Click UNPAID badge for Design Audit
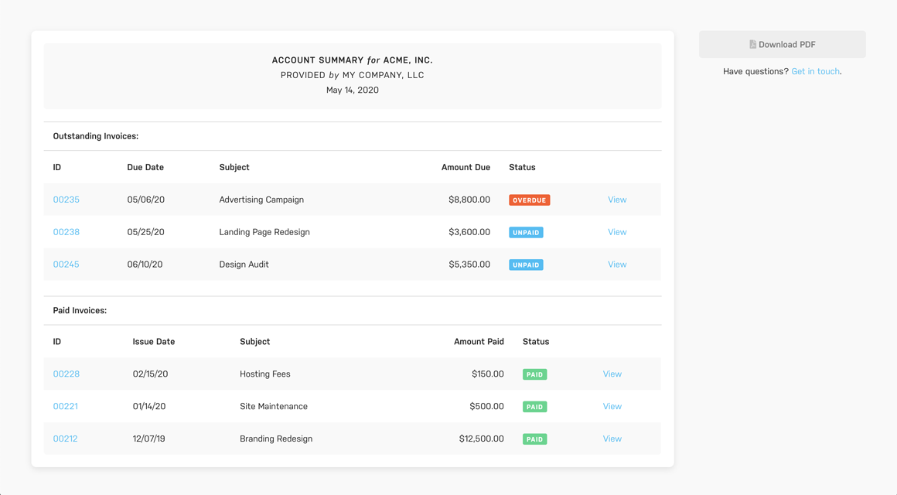The image size is (897, 495). [526, 265]
